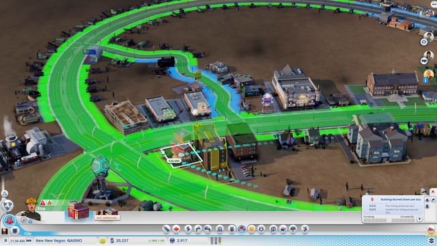Screen dimensions: 437x246
Task: Select the flame data layer icon in panel
Action: tap(427, 200)
